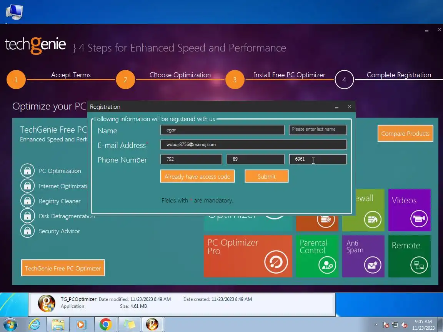Open the Anti Spam tile
The height and width of the screenshot is (332, 443).
click(x=363, y=256)
